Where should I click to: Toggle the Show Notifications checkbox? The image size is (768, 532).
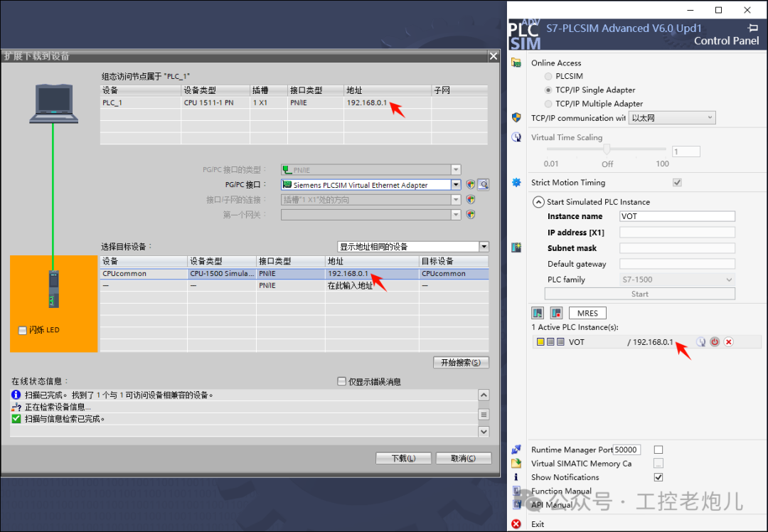(658, 477)
